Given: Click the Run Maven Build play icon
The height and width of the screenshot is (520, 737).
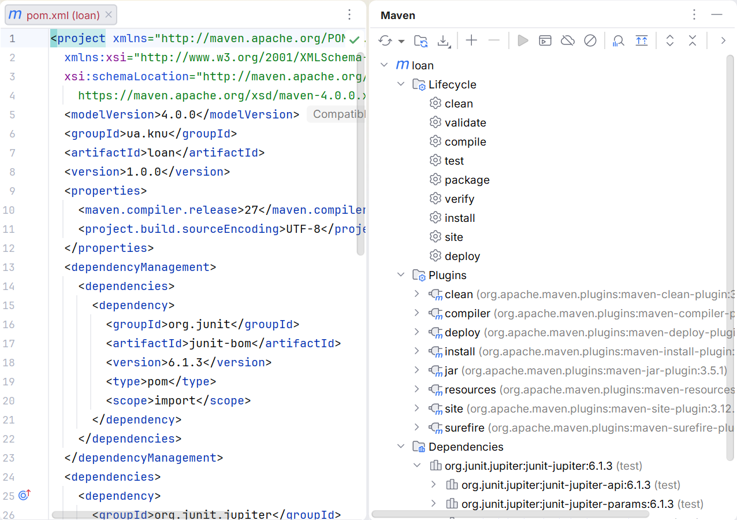Looking at the screenshot, I should point(523,40).
